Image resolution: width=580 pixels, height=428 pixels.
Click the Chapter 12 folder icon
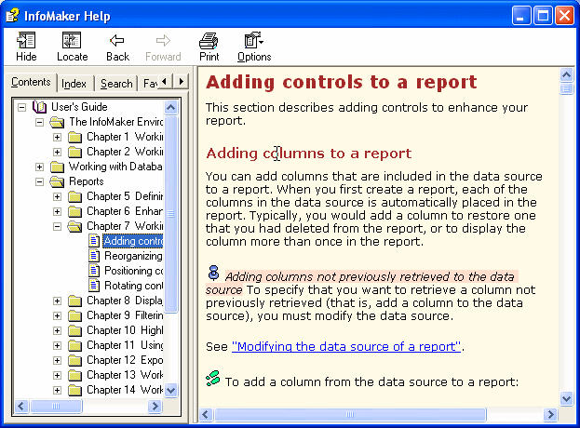[x=74, y=360]
